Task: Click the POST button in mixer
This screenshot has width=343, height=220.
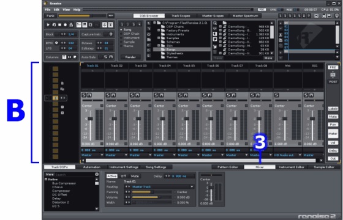Action: [x=333, y=82]
